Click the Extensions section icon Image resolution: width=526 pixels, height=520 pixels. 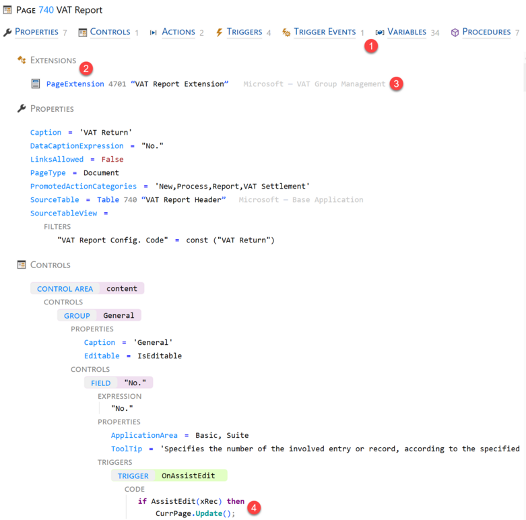coord(22,60)
